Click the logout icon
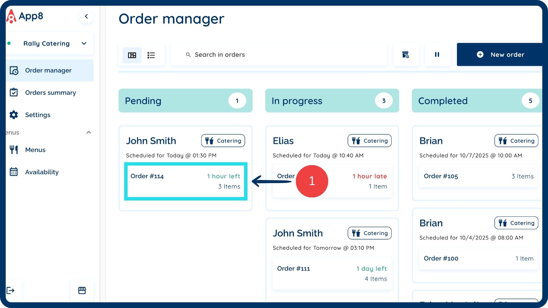This screenshot has width=548, height=308. coord(11,290)
